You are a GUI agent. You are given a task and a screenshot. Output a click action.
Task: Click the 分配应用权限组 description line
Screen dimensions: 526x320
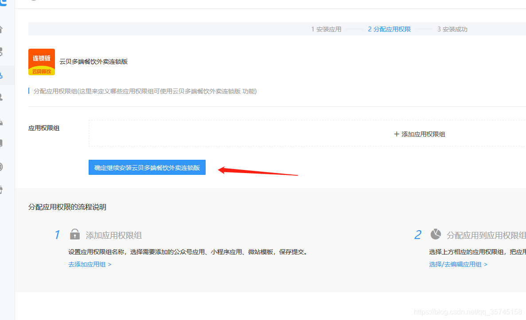coord(145,91)
